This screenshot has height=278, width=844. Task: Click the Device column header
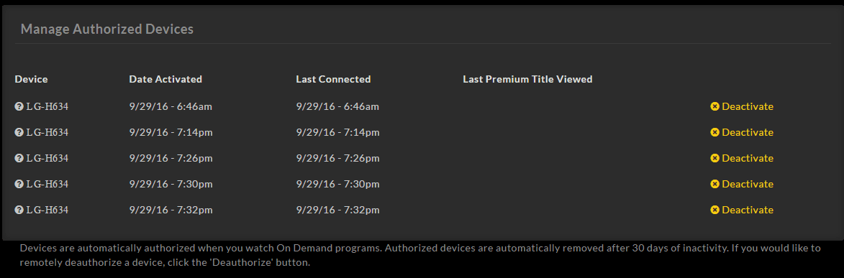[31, 79]
